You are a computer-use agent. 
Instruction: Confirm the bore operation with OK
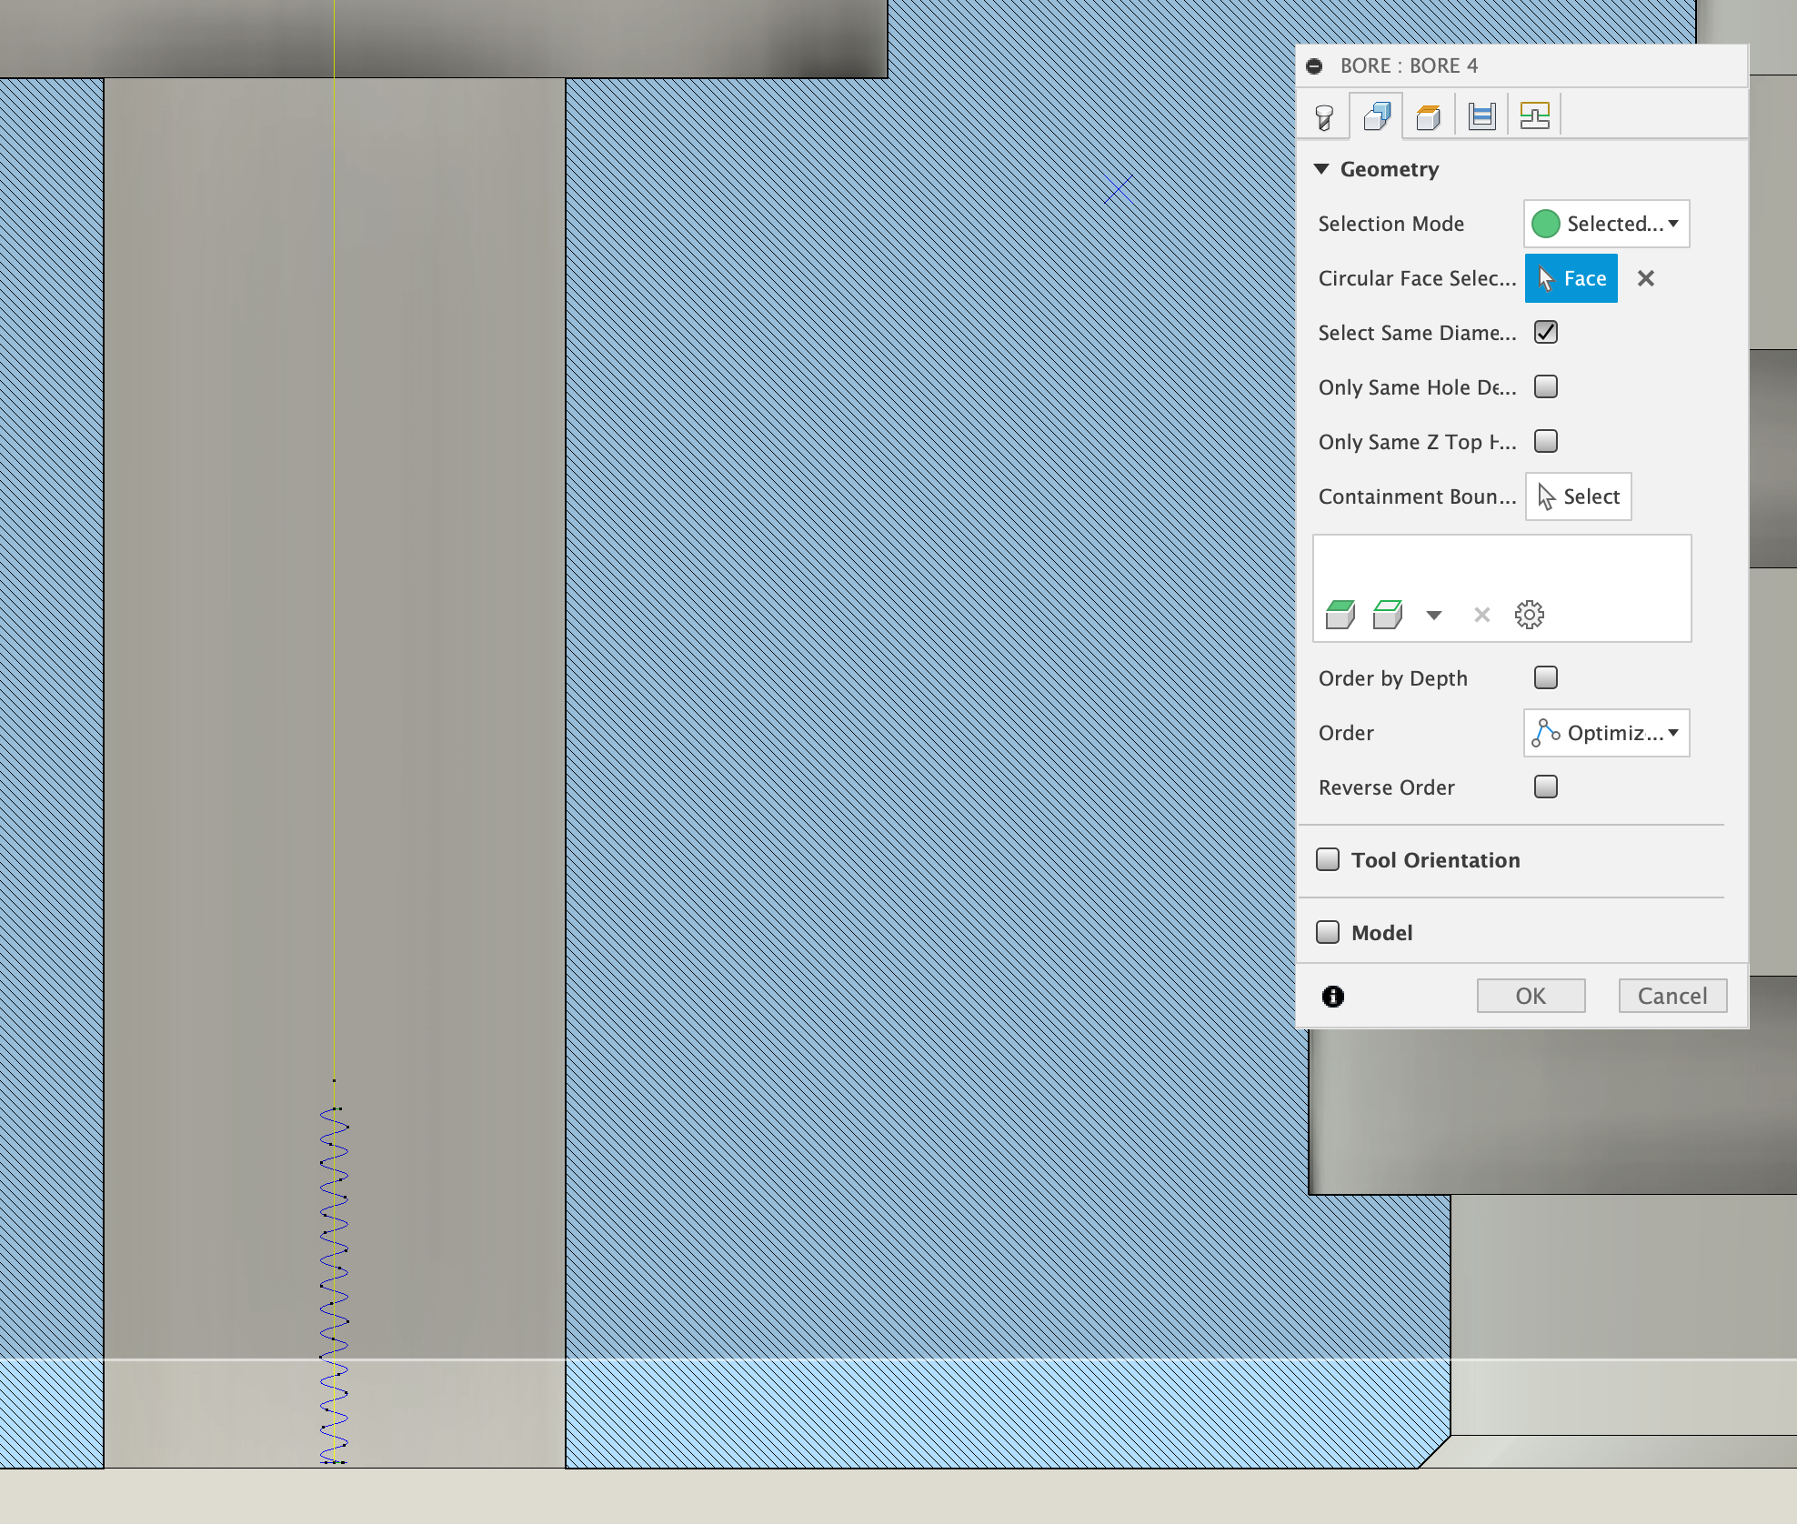pyautogui.click(x=1531, y=995)
